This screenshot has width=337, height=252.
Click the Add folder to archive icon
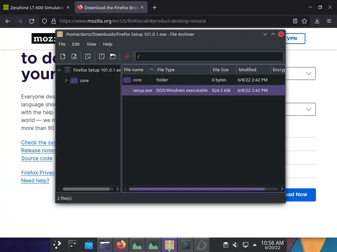point(113,56)
